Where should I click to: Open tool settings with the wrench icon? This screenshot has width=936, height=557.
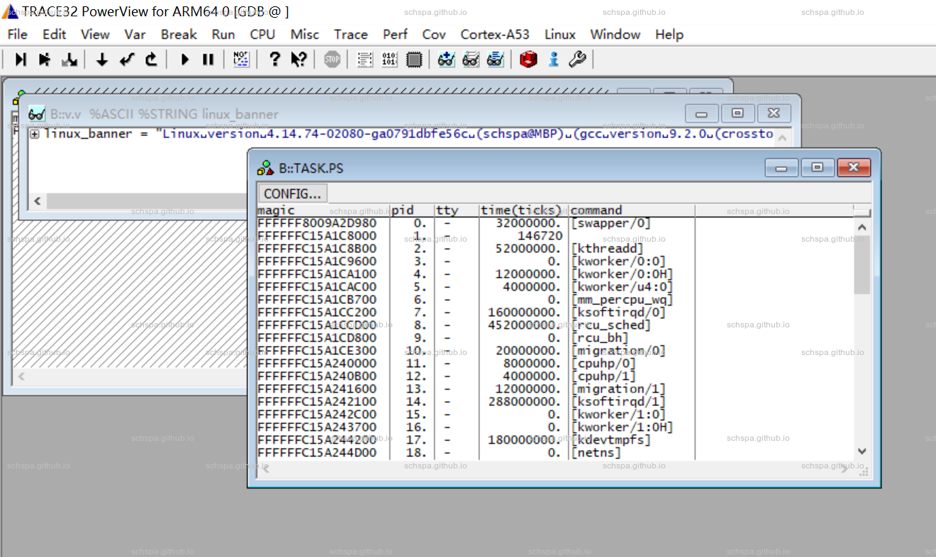pos(577,60)
